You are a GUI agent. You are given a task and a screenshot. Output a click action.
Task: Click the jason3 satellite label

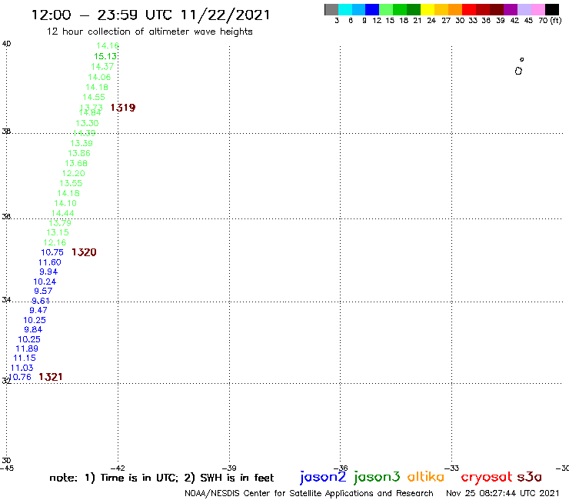[377, 477]
